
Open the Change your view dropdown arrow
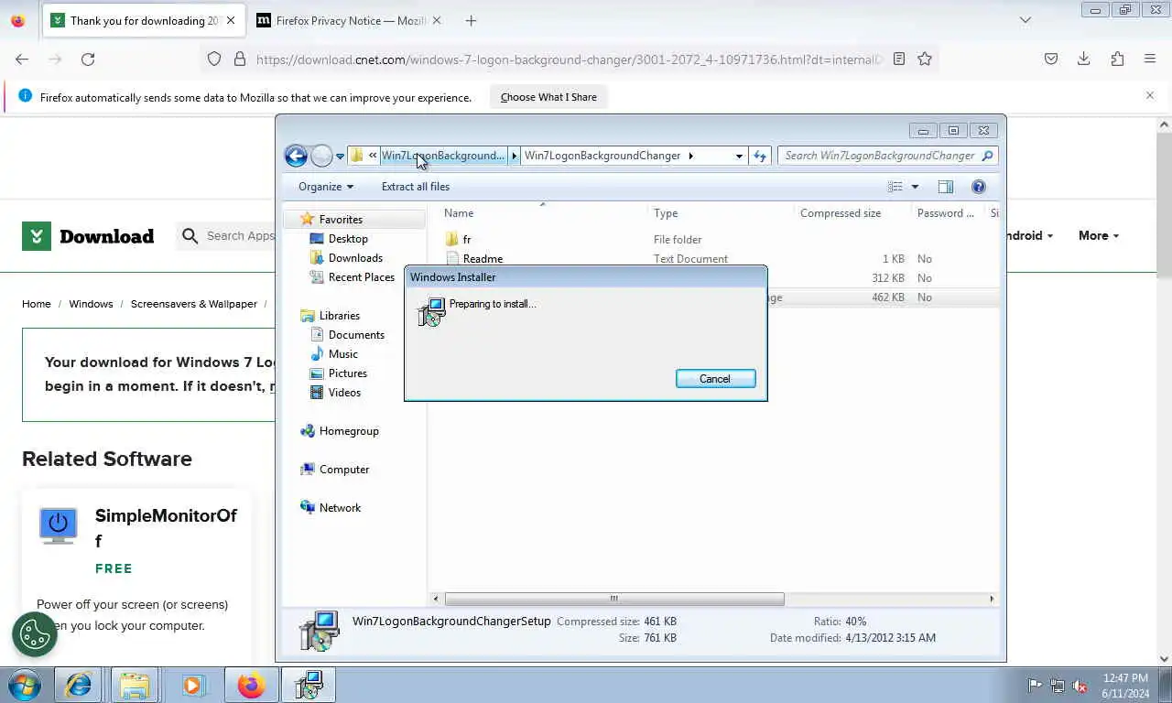click(914, 187)
